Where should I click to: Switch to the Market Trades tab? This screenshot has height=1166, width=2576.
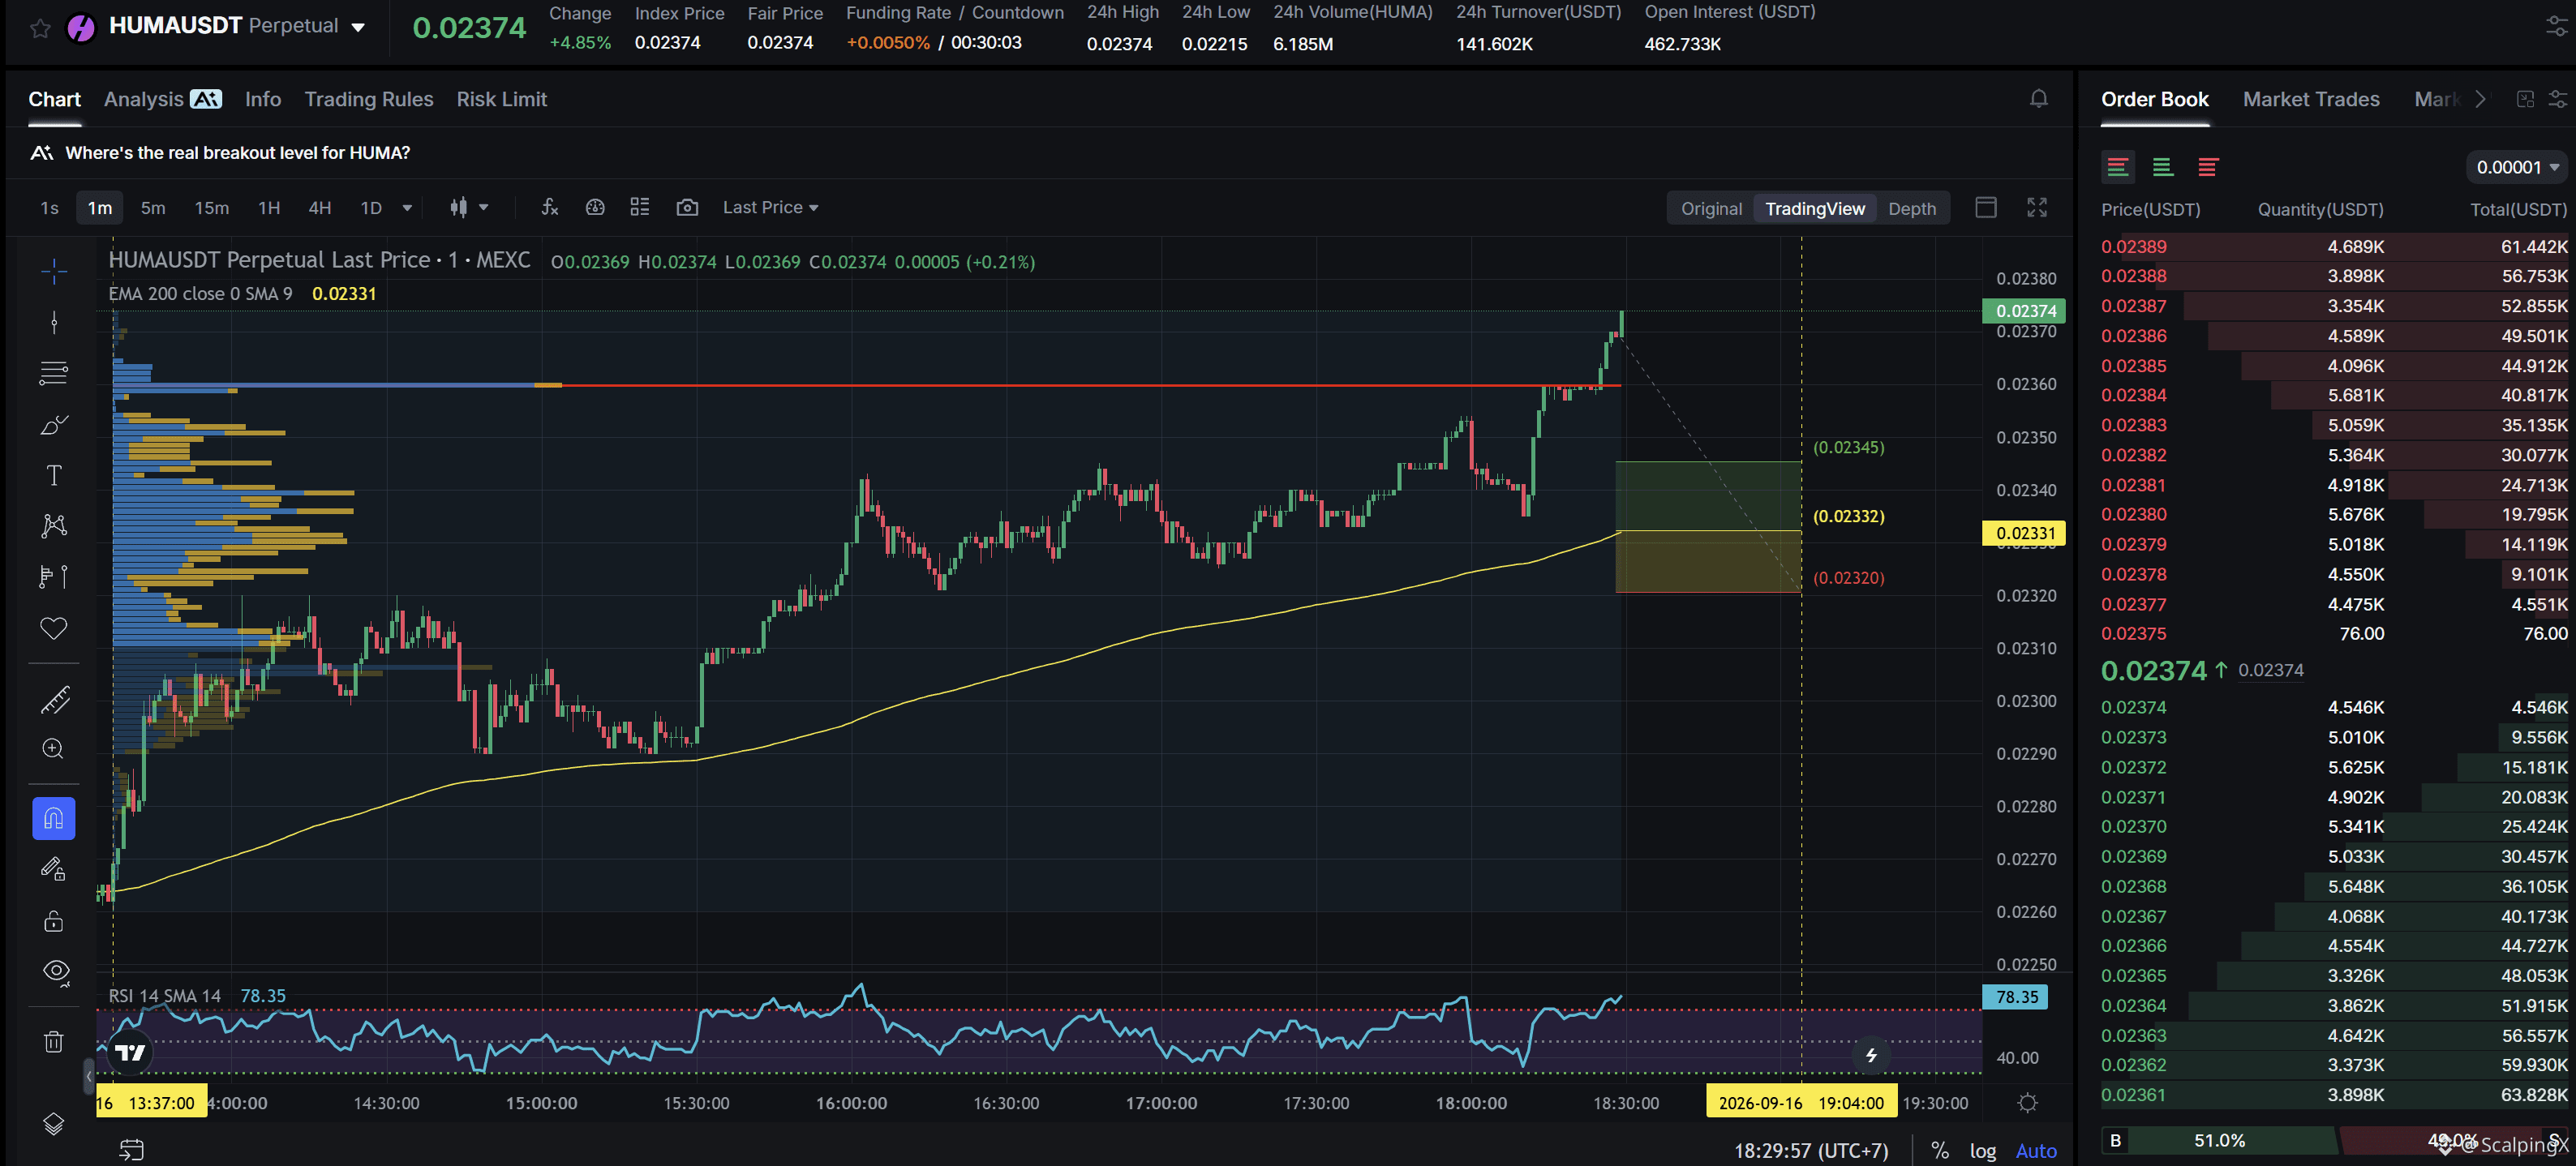point(2310,99)
